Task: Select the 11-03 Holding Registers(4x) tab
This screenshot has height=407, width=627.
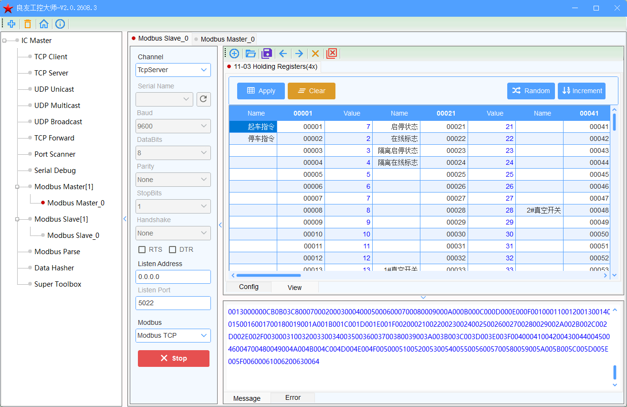Action: point(272,66)
